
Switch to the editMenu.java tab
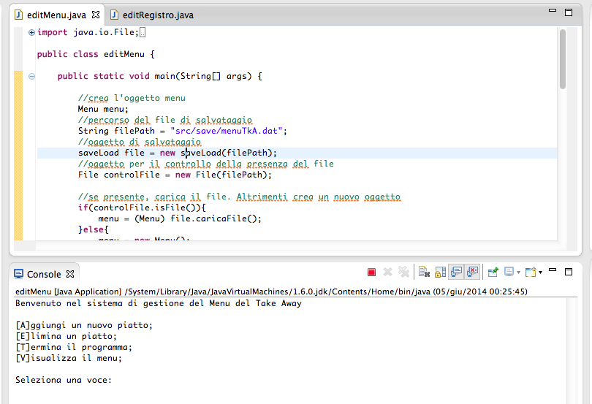pos(56,15)
